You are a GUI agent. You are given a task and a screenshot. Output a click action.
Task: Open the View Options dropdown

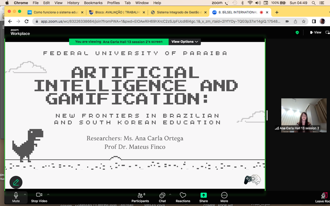point(185,42)
